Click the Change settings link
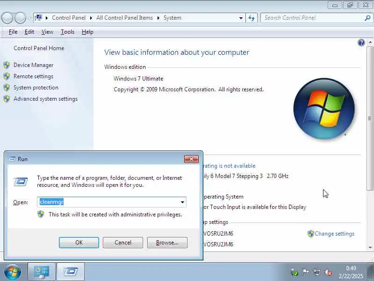 pyautogui.click(x=334, y=234)
